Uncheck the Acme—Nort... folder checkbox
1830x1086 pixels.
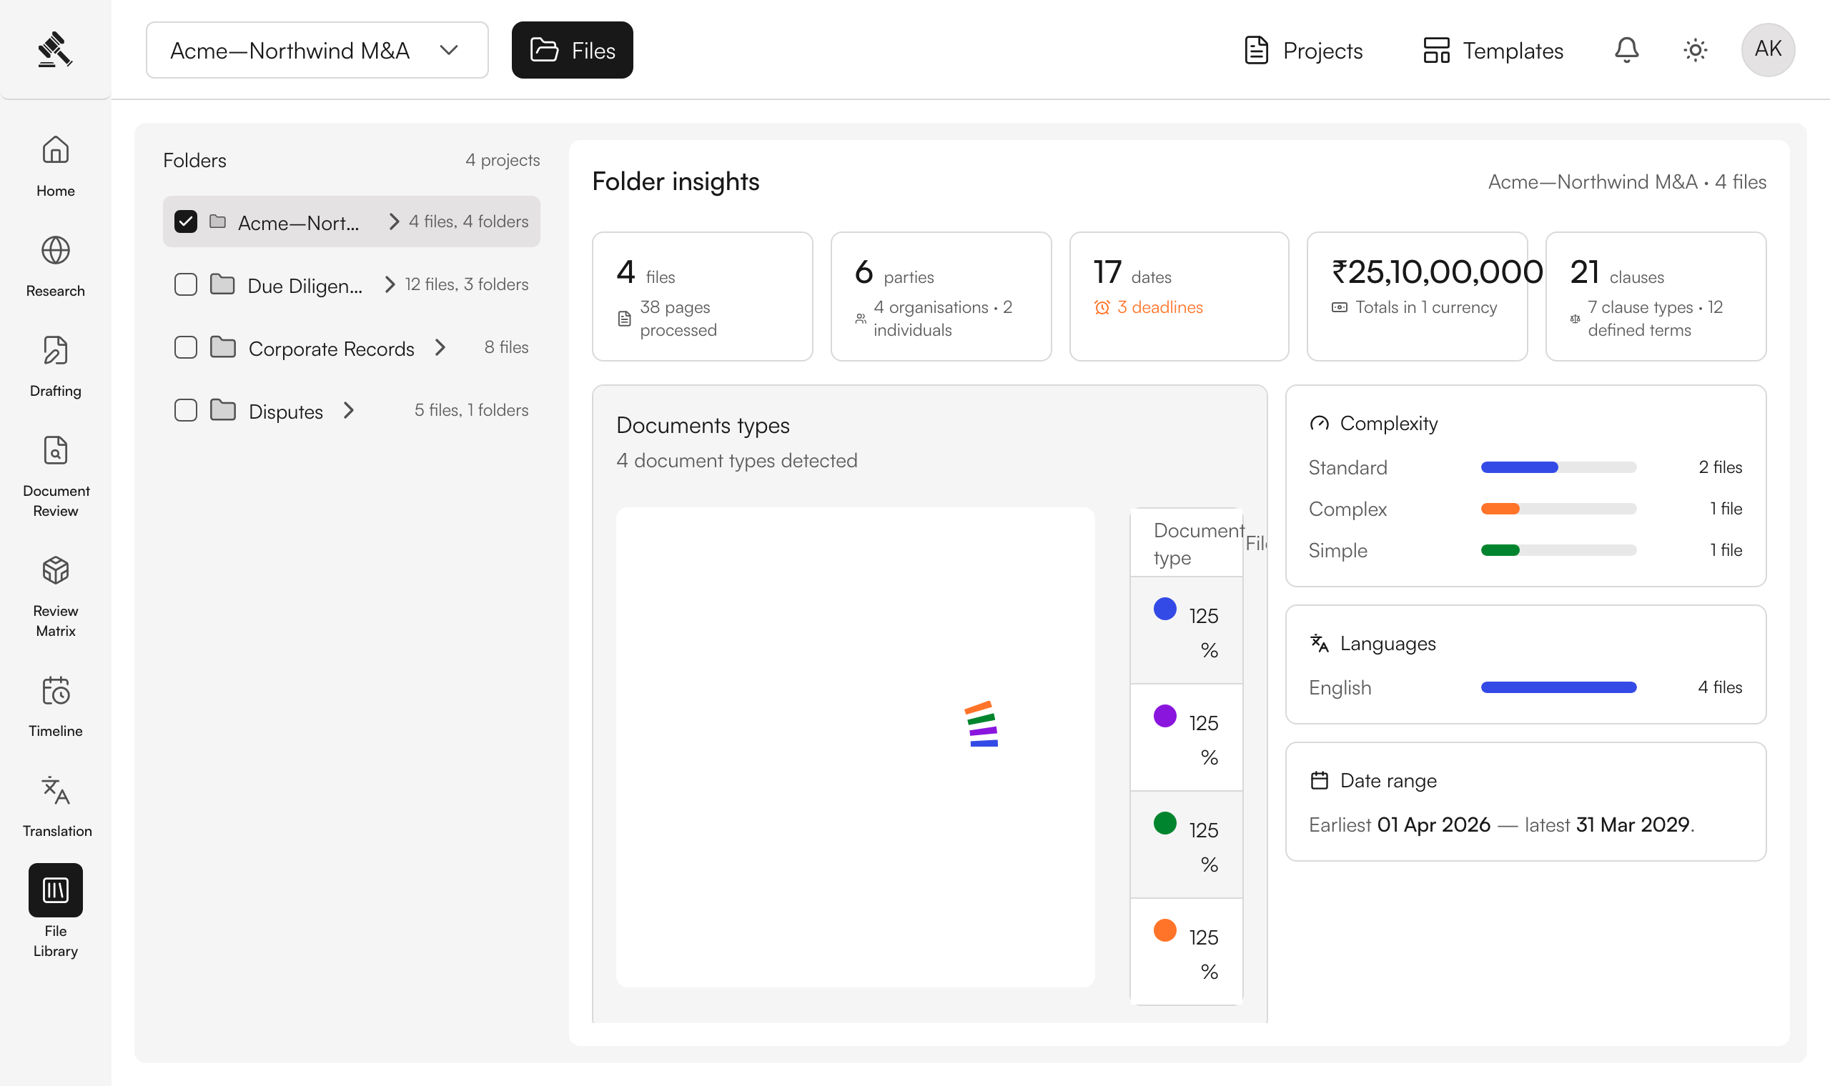point(186,221)
